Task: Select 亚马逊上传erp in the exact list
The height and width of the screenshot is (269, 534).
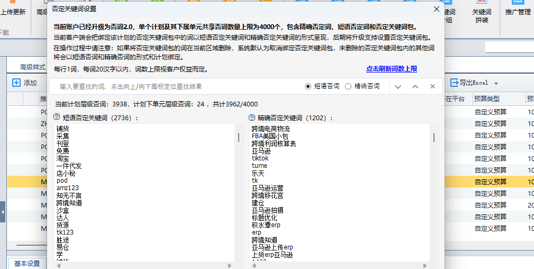Action: click(272, 247)
